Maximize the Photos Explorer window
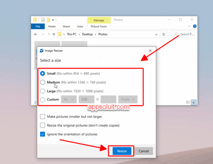 [180, 20]
